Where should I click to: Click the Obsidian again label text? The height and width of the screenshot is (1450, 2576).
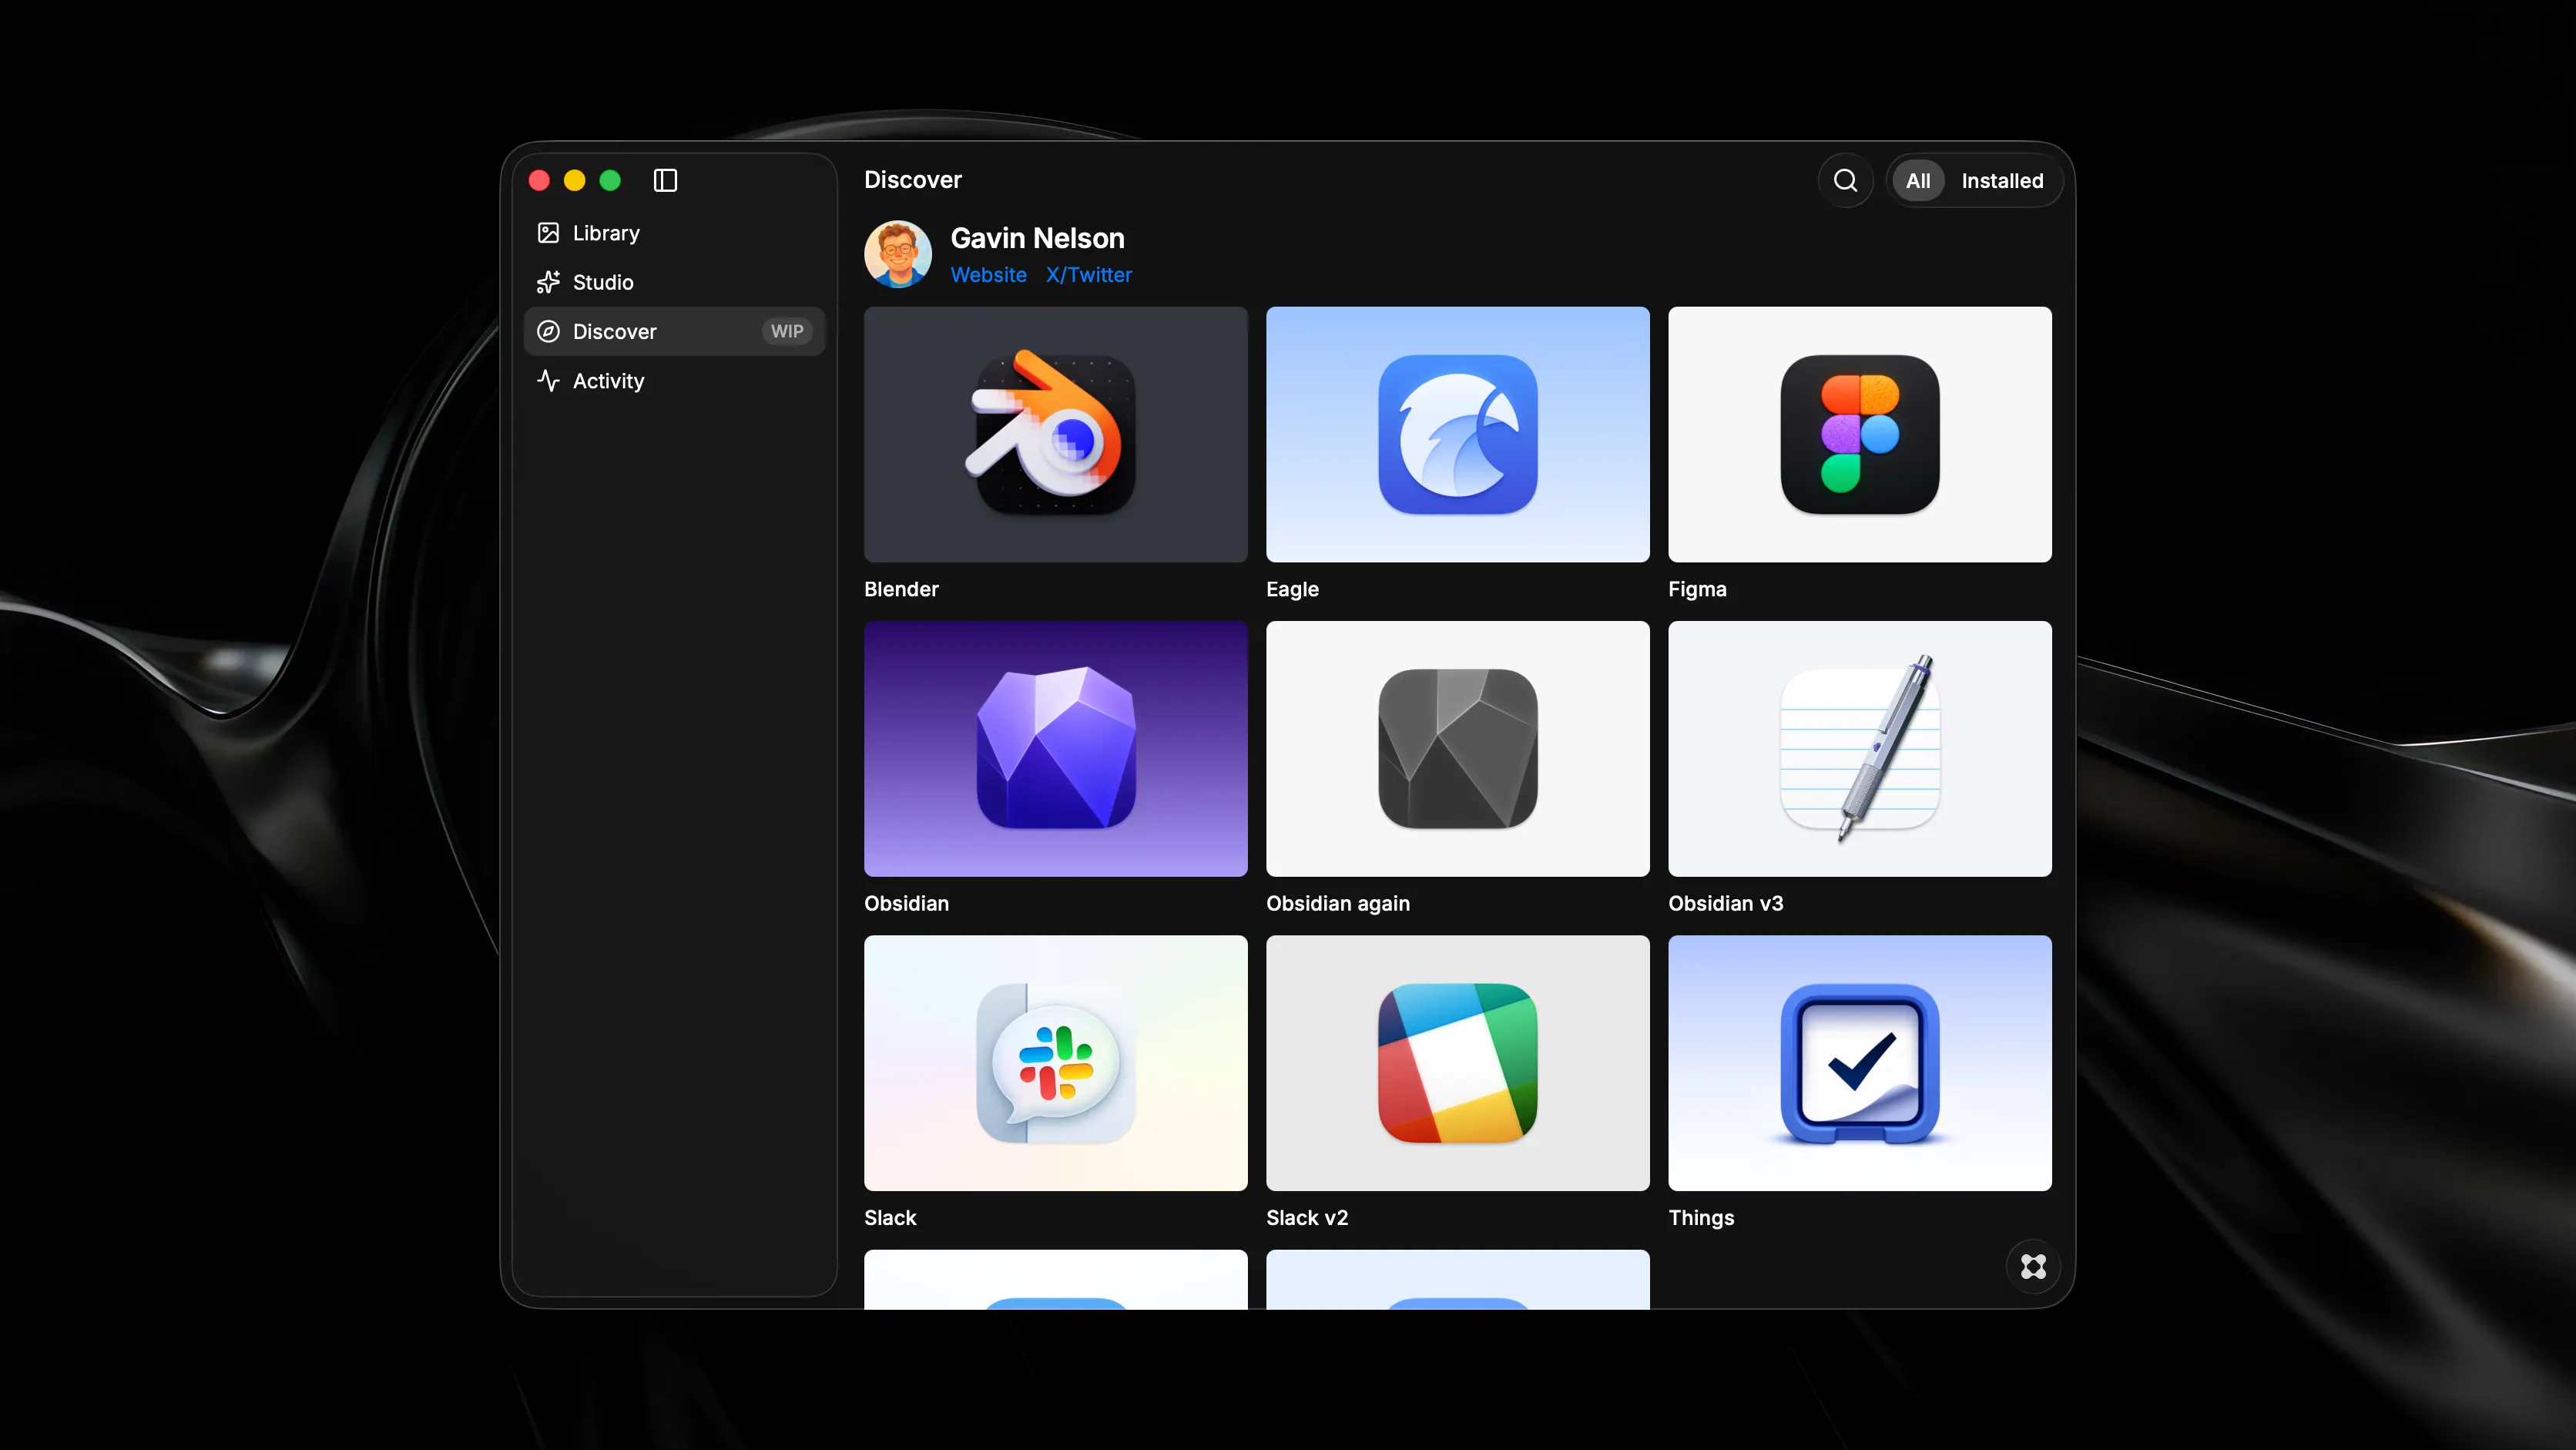coord(1337,903)
